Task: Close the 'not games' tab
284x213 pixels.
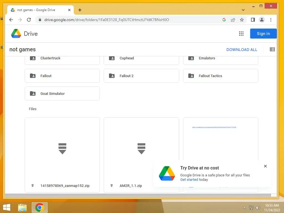Action: point(69,10)
